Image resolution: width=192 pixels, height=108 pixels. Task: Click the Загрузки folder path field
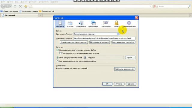pos(103,58)
